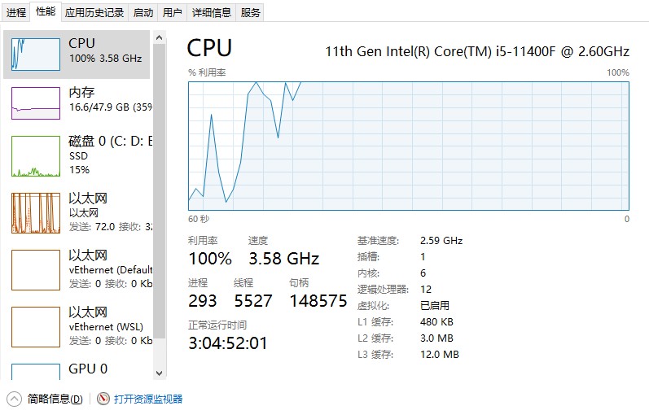Screen dimensions: 649x419
Task: Select the vEthernet (Default) adapter graph
Action: 36,269
